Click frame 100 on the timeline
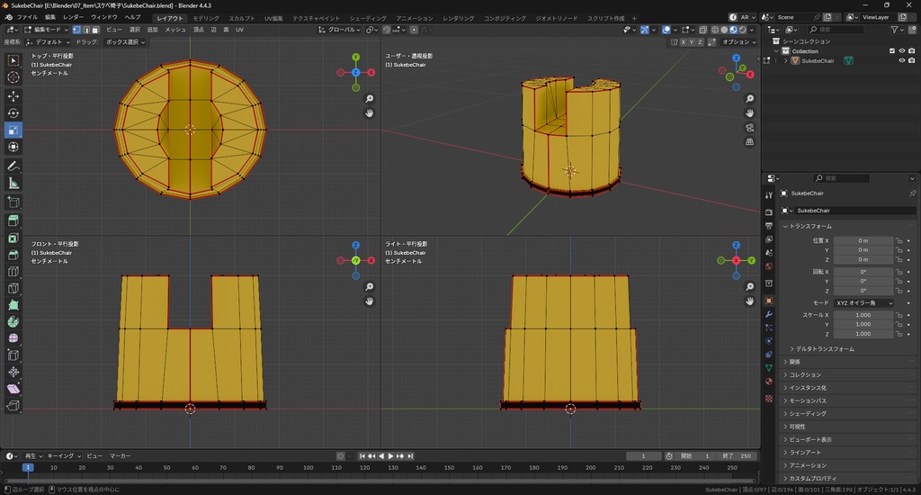 tap(308, 468)
